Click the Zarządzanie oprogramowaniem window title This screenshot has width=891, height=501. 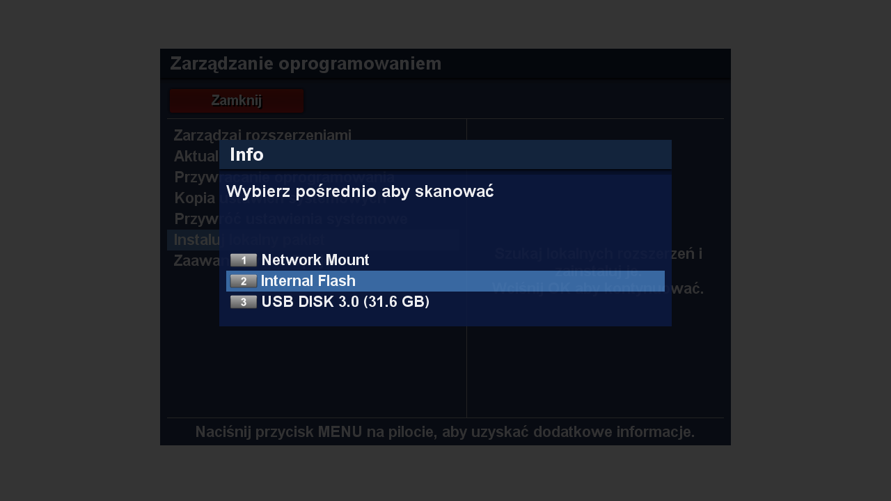click(306, 64)
